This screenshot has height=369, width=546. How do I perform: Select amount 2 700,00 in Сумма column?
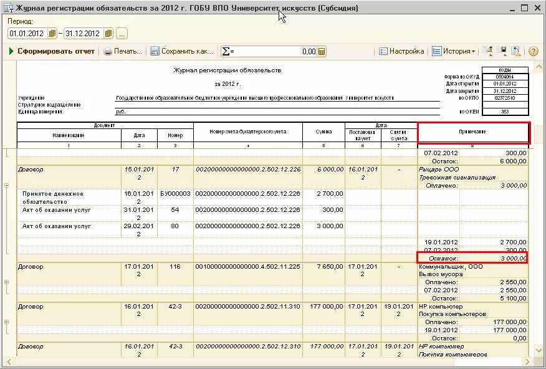[323, 198]
